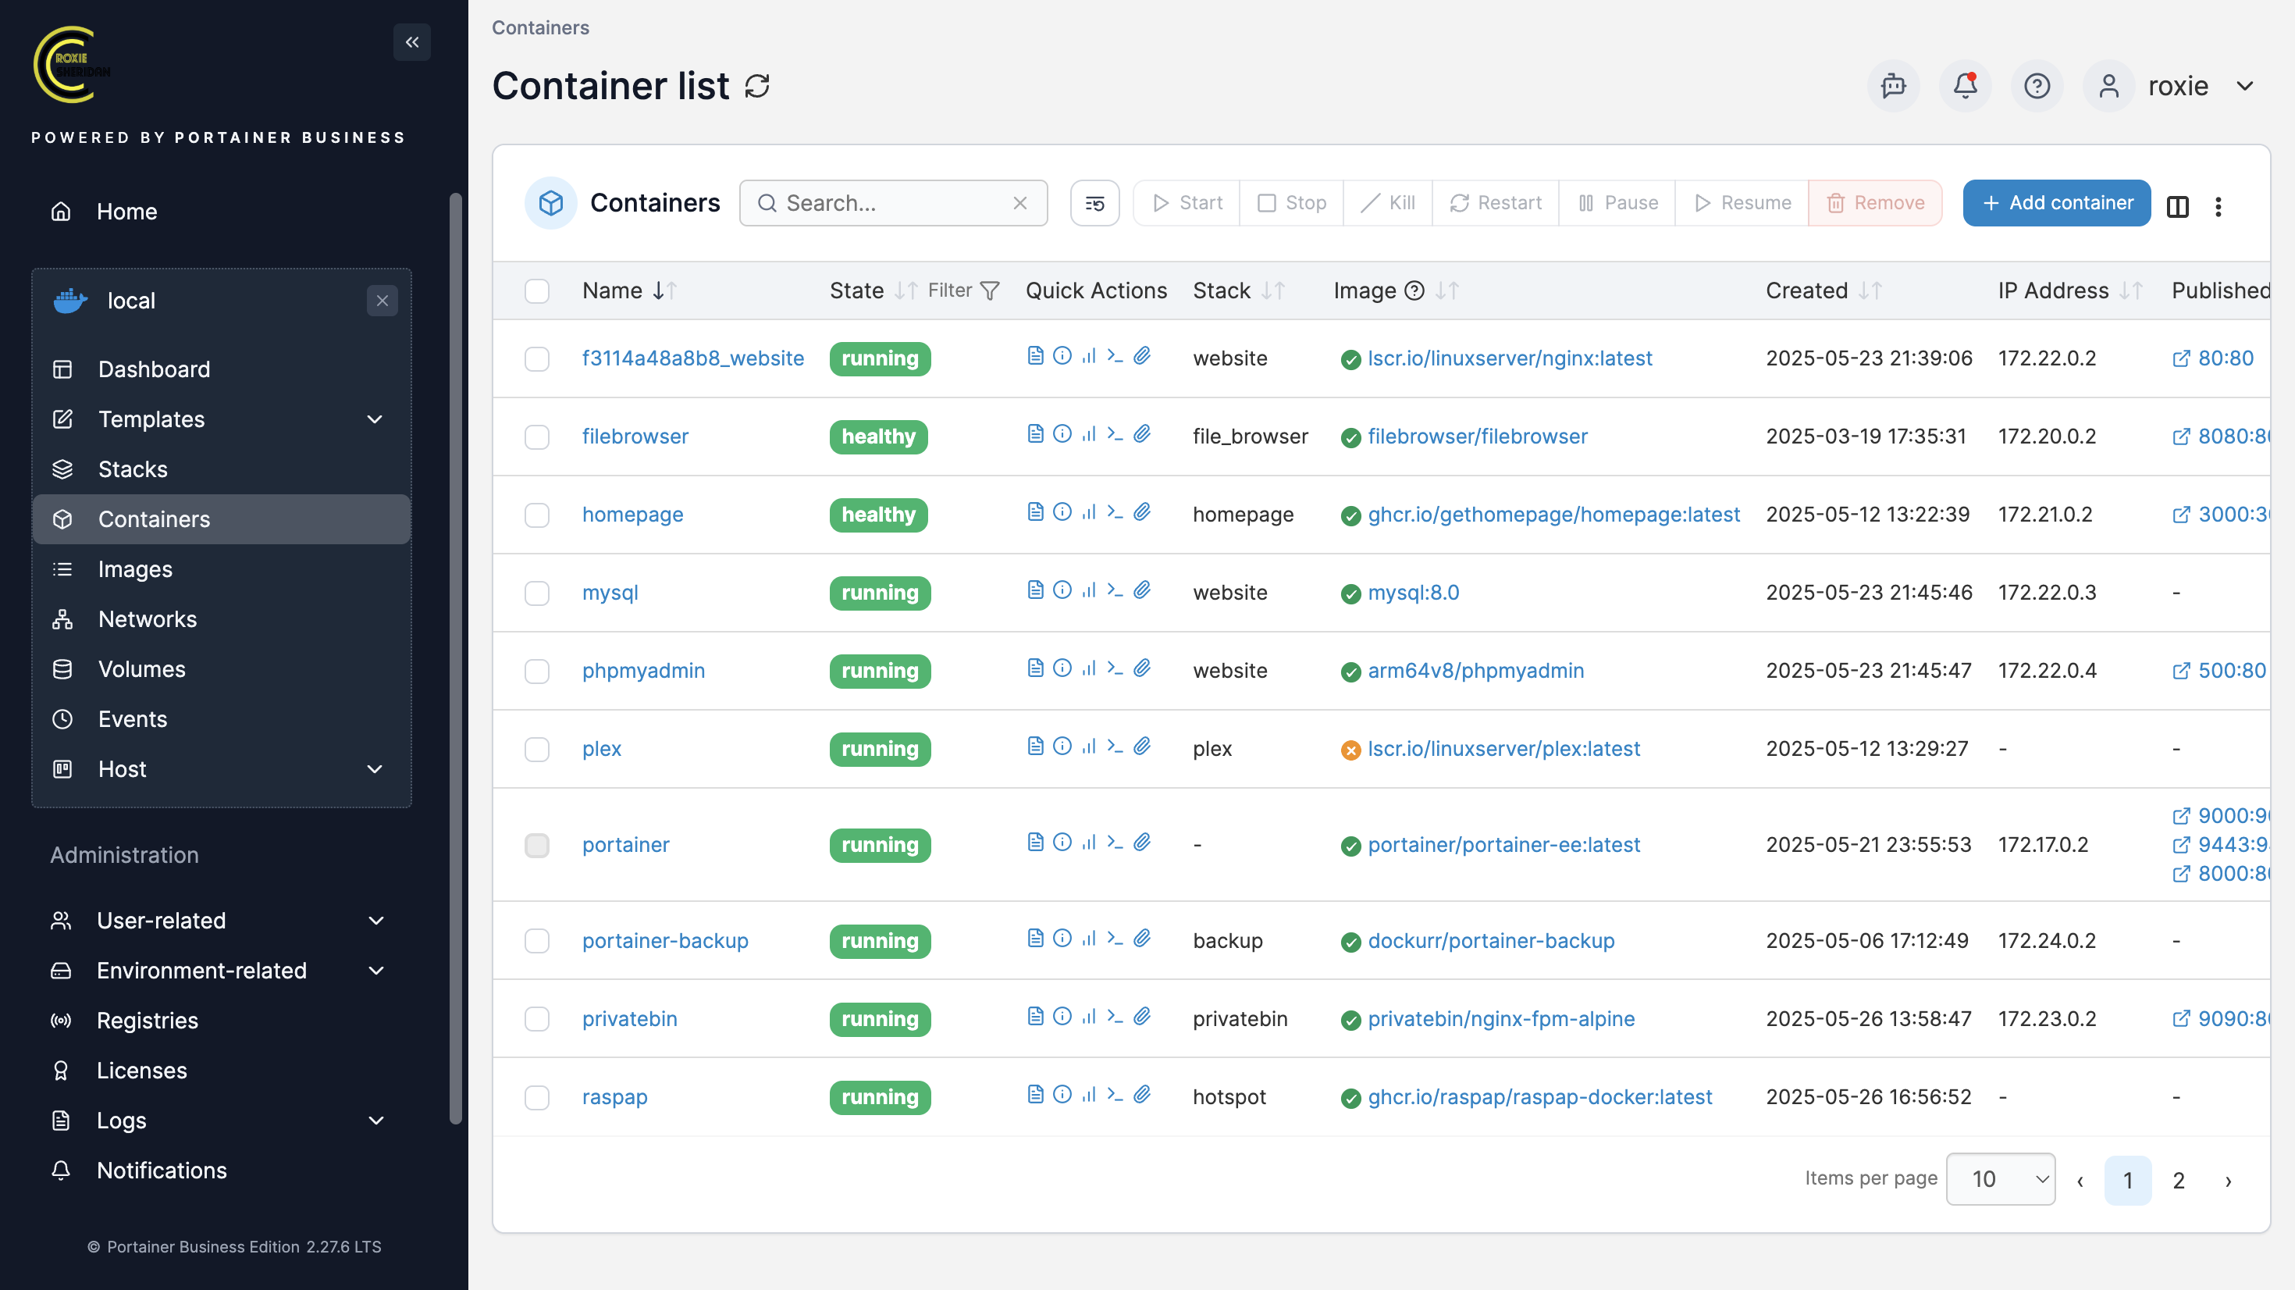Click the Image column help icon
Screen dimensions: 2295x1290
point(1414,290)
